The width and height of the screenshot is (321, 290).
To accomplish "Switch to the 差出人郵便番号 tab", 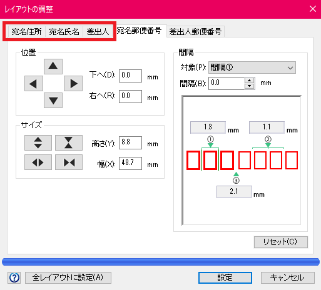I will click(x=195, y=32).
